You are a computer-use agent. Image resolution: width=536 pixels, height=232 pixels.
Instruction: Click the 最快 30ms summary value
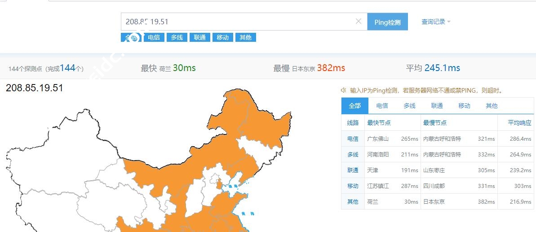point(184,68)
